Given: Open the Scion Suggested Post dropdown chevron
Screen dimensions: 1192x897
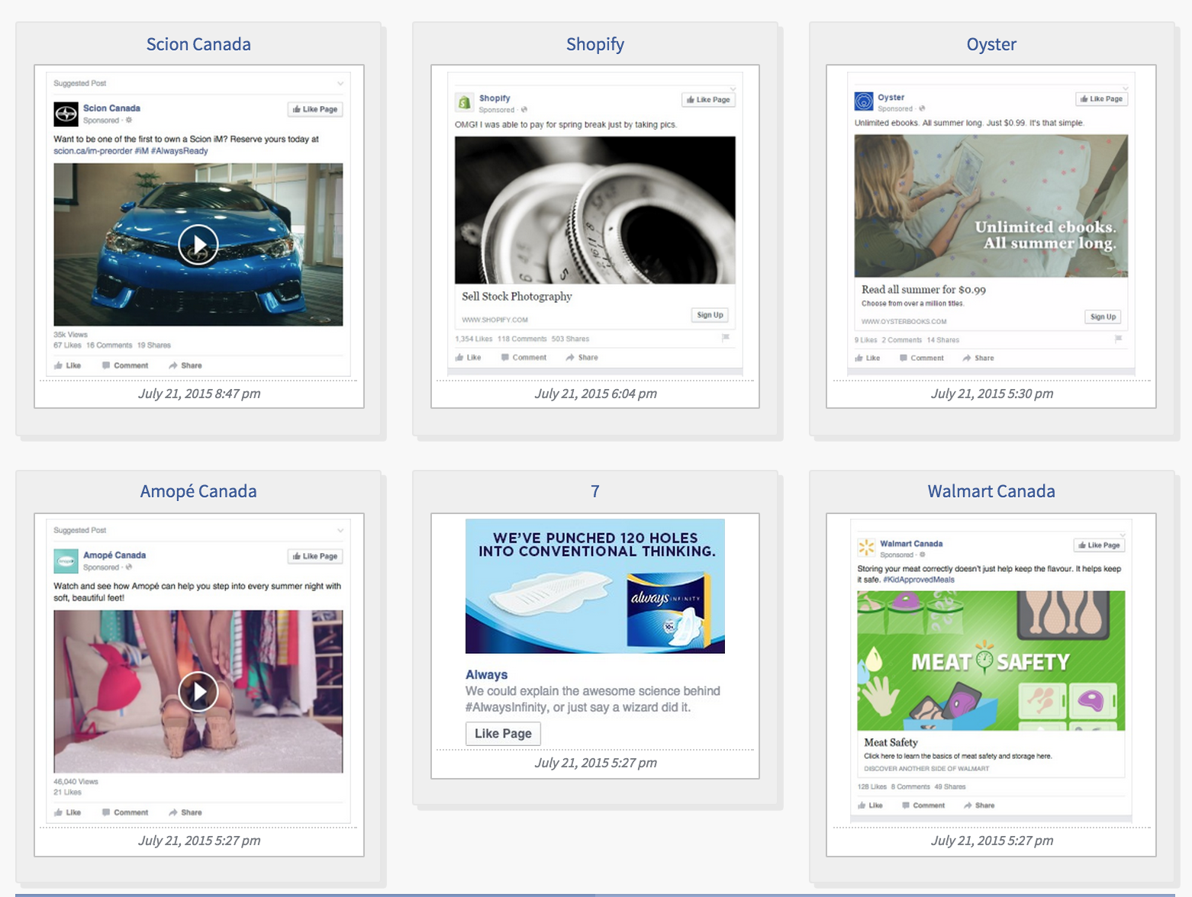Looking at the screenshot, I should pyautogui.click(x=340, y=83).
